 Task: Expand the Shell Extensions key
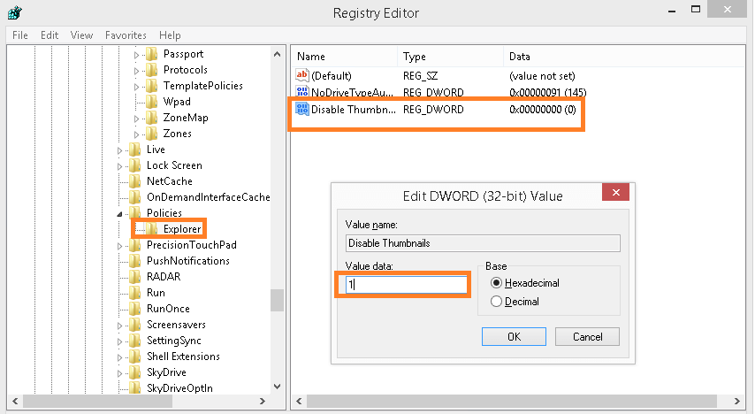[120, 356]
